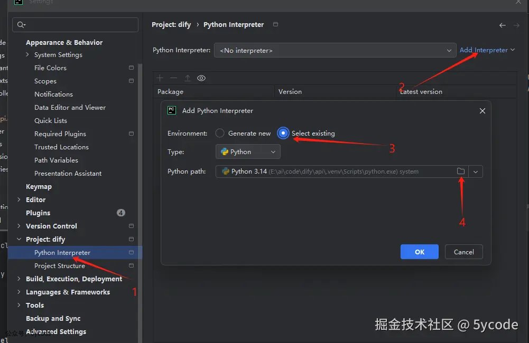529x343 pixels.
Task: Click the project-level icon beside Project: dify
Action: pos(131,239)
